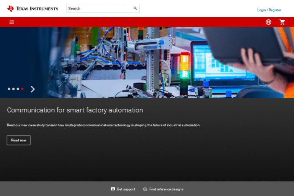Click the reference designs icon in footer bar
The image size is (294, 196).
click(145, 189)
